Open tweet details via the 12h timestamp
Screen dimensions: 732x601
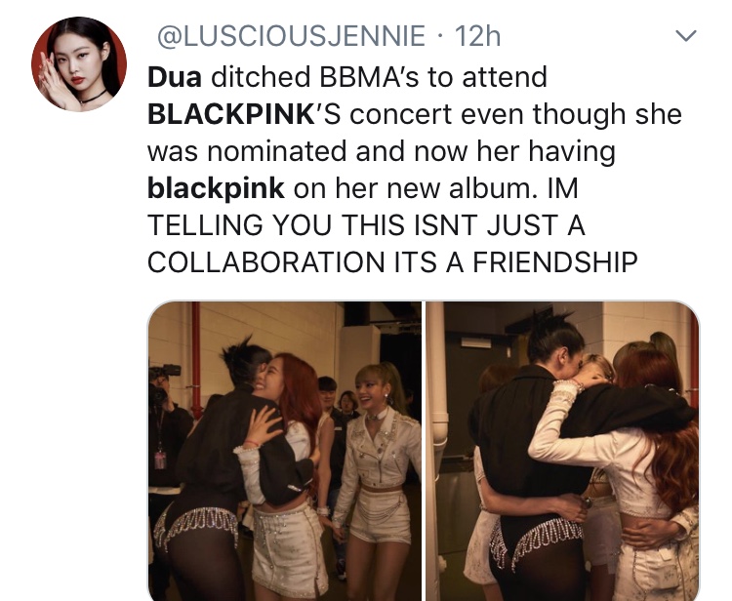click(x=477, y=36)
